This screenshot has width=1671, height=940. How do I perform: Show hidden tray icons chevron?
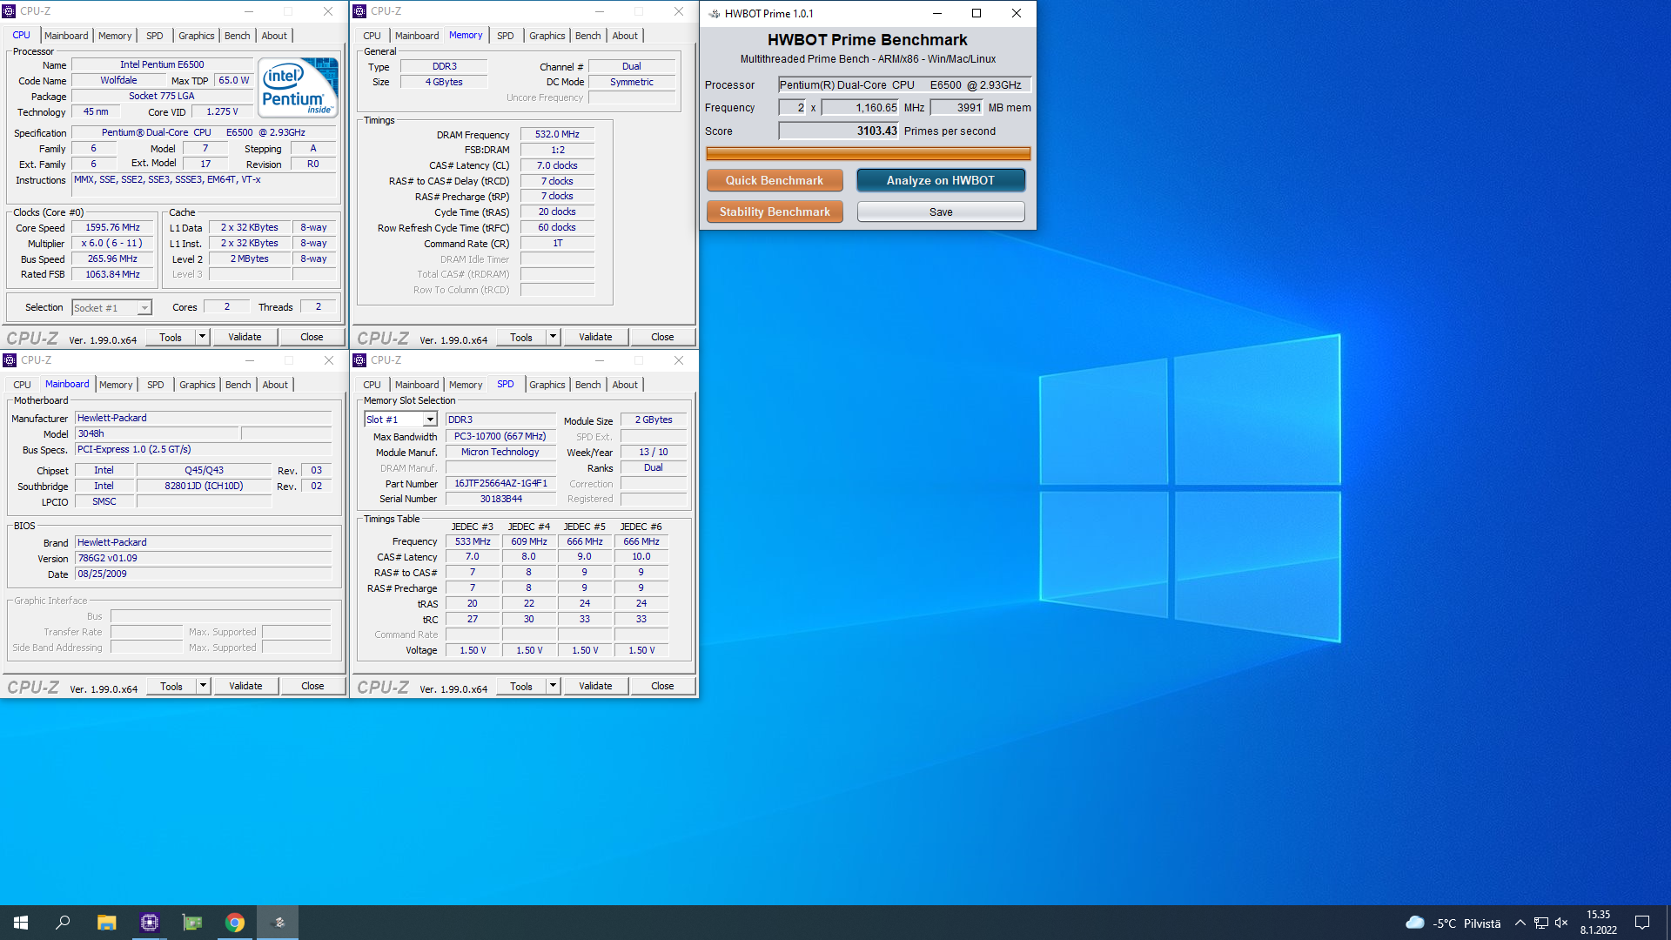1520,923
